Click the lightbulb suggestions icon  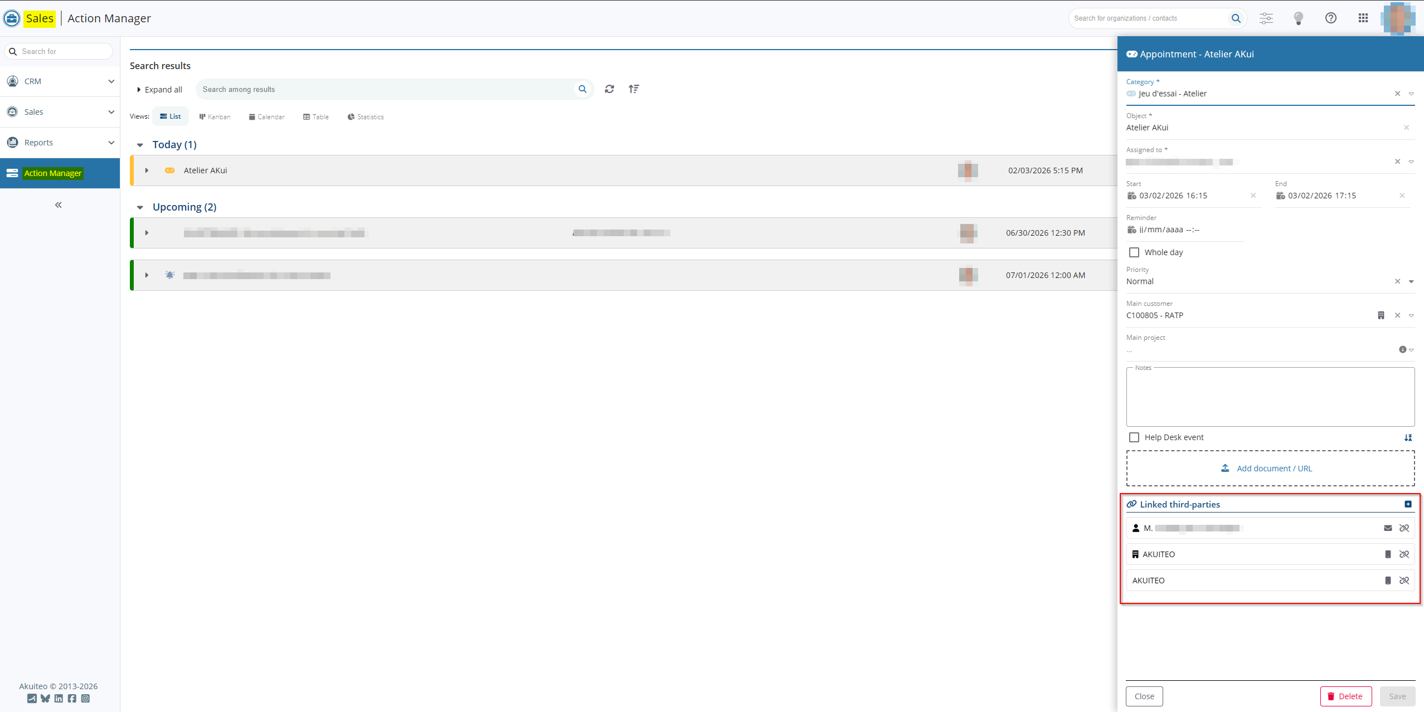[1298, 18]
